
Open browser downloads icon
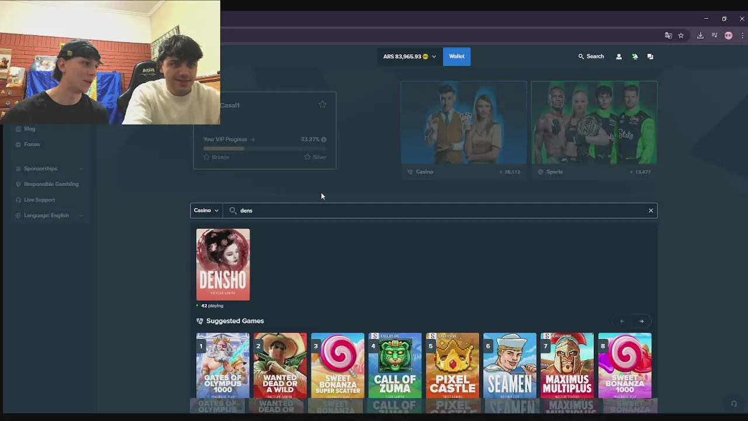click(x=700, y=36)
